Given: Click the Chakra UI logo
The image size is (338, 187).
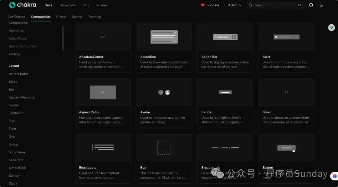Looking at the screenshot, I should 23,5.
